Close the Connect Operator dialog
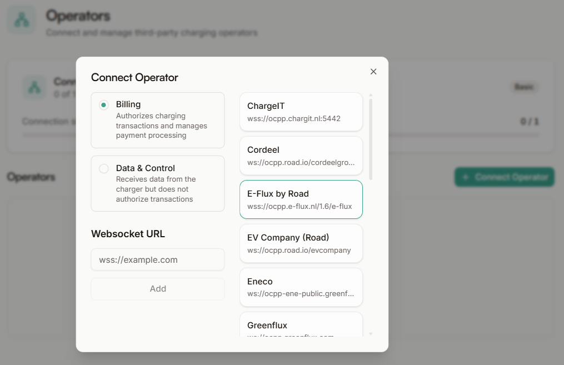This screenshot has width=564, height=365. [373, 71]
